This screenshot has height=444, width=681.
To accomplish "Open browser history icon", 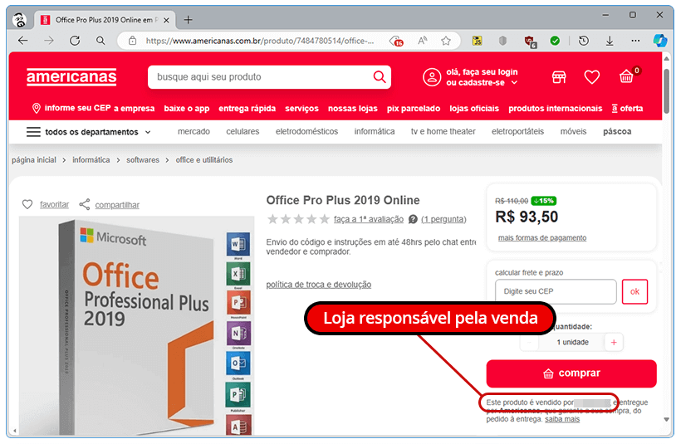I will (x=584, y=41).
